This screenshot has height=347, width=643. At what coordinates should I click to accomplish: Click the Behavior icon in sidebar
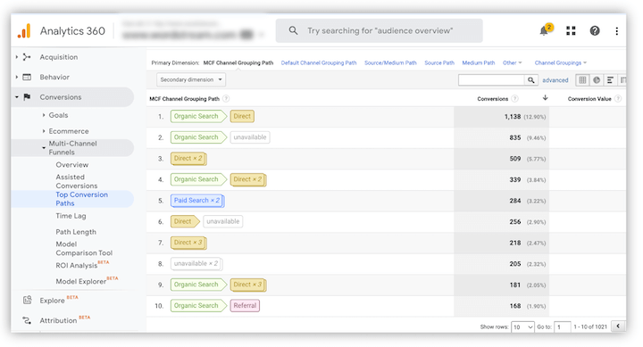pyautogui.click(x=27, y=77)
